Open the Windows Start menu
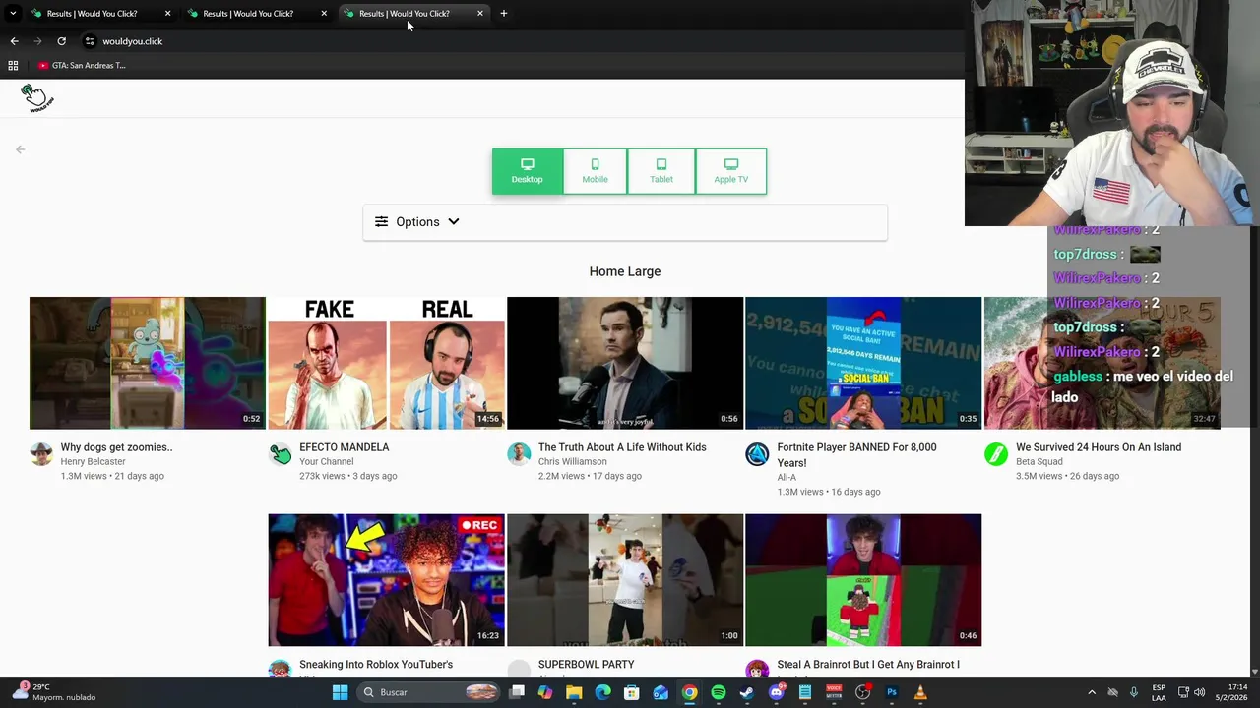 [x=340, y=692]
